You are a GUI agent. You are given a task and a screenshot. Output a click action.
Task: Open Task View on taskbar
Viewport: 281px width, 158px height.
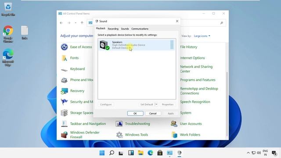pos(121,153)
